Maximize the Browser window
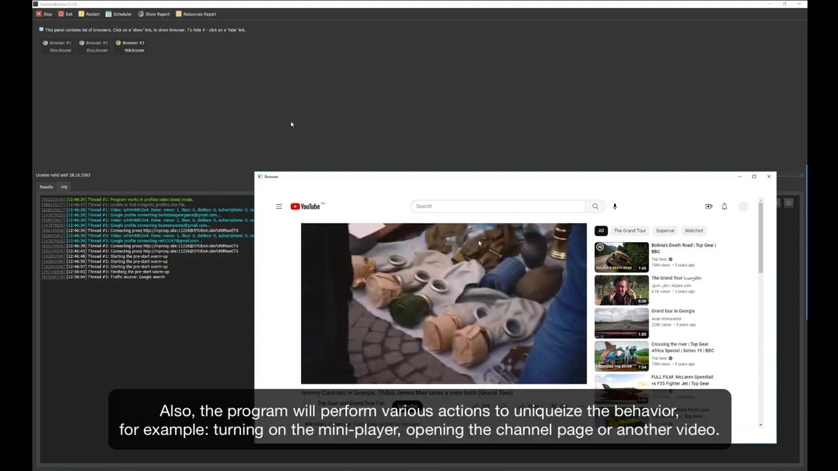 (x=754, y=177)
